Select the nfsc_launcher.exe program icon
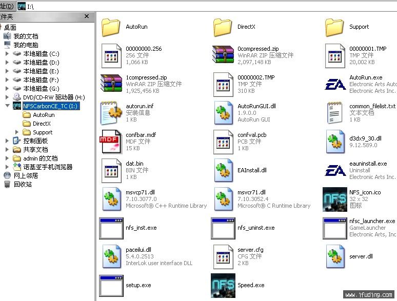The height and width of the screenshot is (301, 397). 335,228
